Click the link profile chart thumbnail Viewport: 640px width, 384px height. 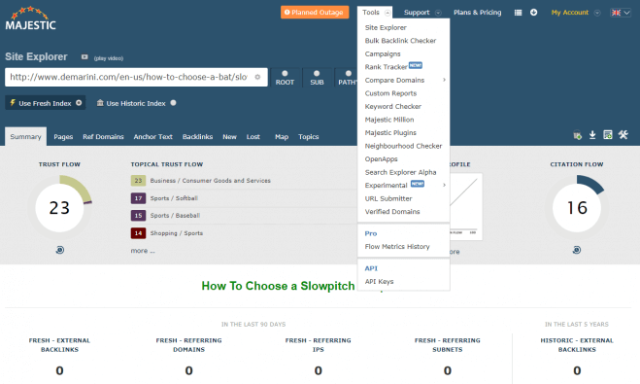pos(466,206)
